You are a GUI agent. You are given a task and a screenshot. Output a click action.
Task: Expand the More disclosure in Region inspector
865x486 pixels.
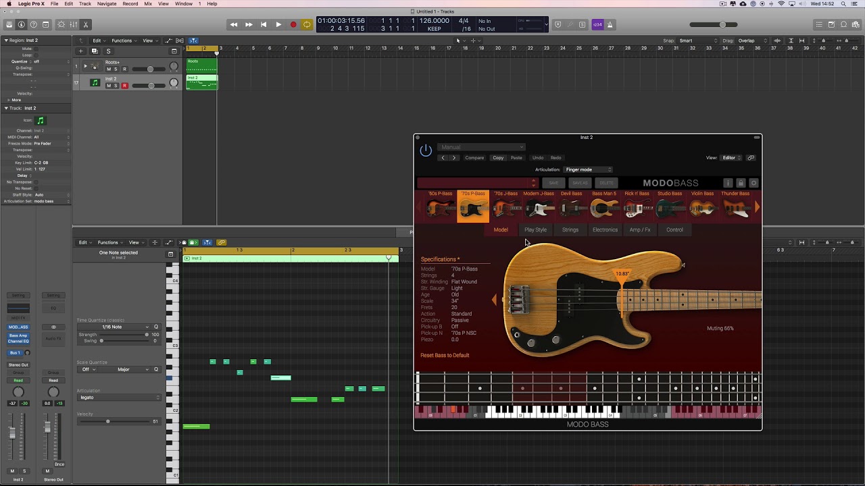pyautogui.click(x=8, y=100)
